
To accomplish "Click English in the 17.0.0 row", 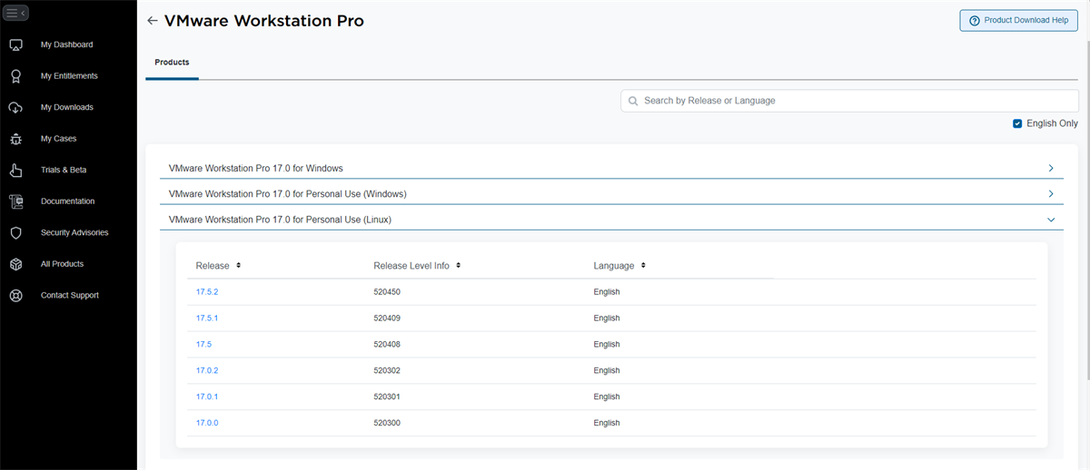I will point(607,423).
